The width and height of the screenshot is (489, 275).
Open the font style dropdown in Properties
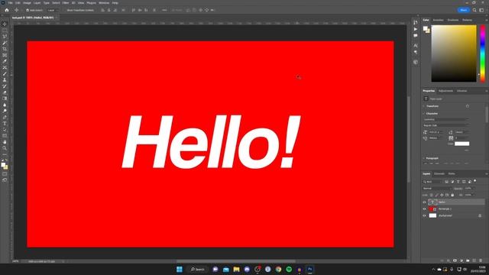445,125
